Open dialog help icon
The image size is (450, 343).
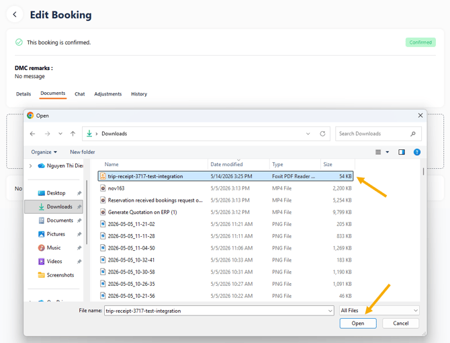tap(417, 152)
